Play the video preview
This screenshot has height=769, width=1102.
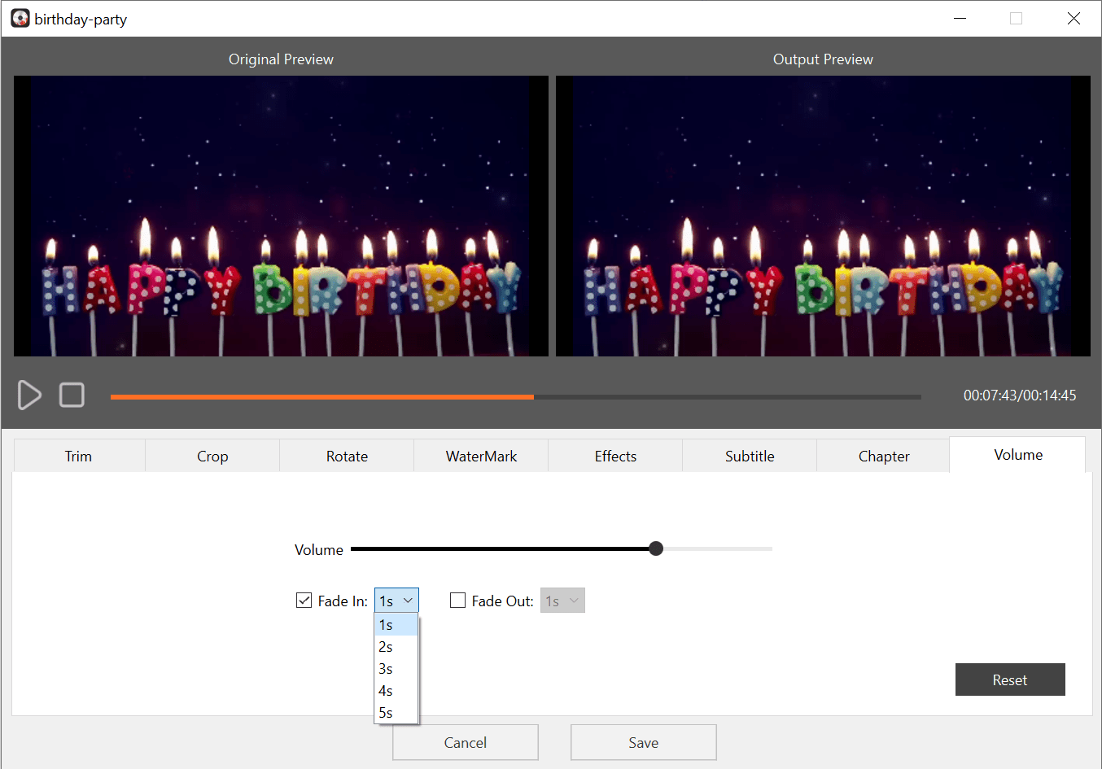29,395
